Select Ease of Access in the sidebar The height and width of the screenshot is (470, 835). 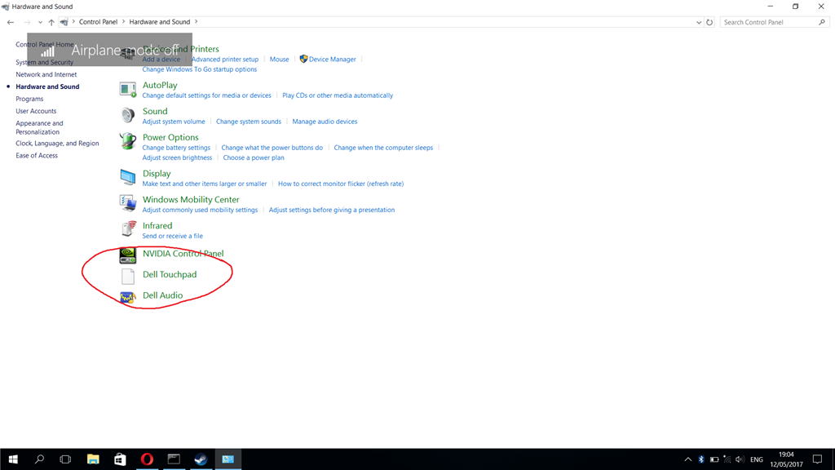[x=37, y=156]
